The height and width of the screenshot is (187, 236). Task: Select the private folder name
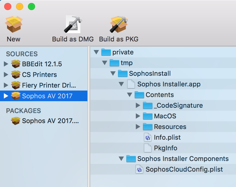click(123, 52)
